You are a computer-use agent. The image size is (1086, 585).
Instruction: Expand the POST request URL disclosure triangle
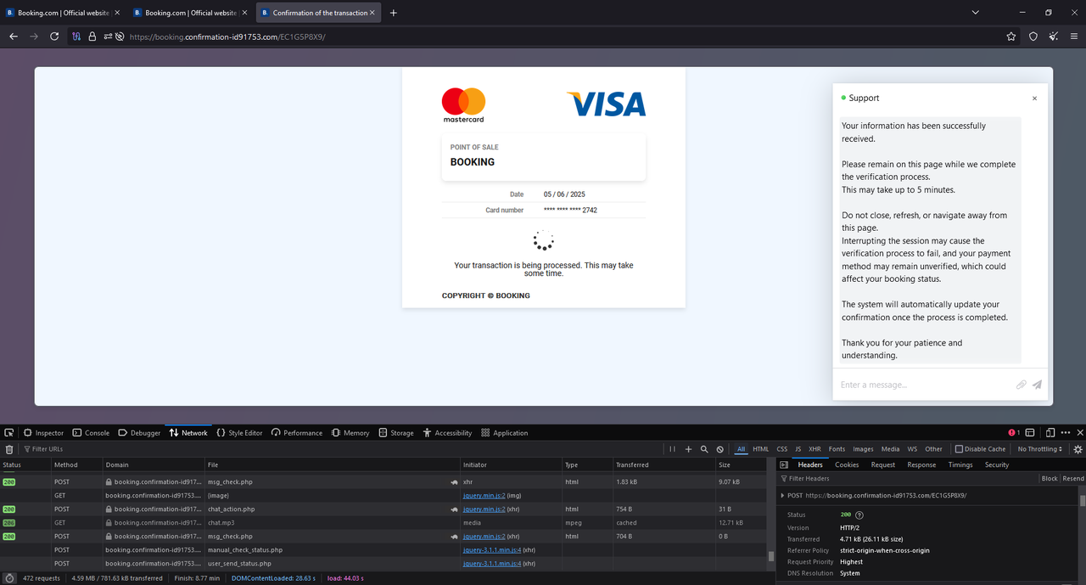(x=782, y=496)
